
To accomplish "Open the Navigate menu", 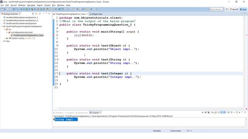I will pyautogui.click(x=31, y=5).
